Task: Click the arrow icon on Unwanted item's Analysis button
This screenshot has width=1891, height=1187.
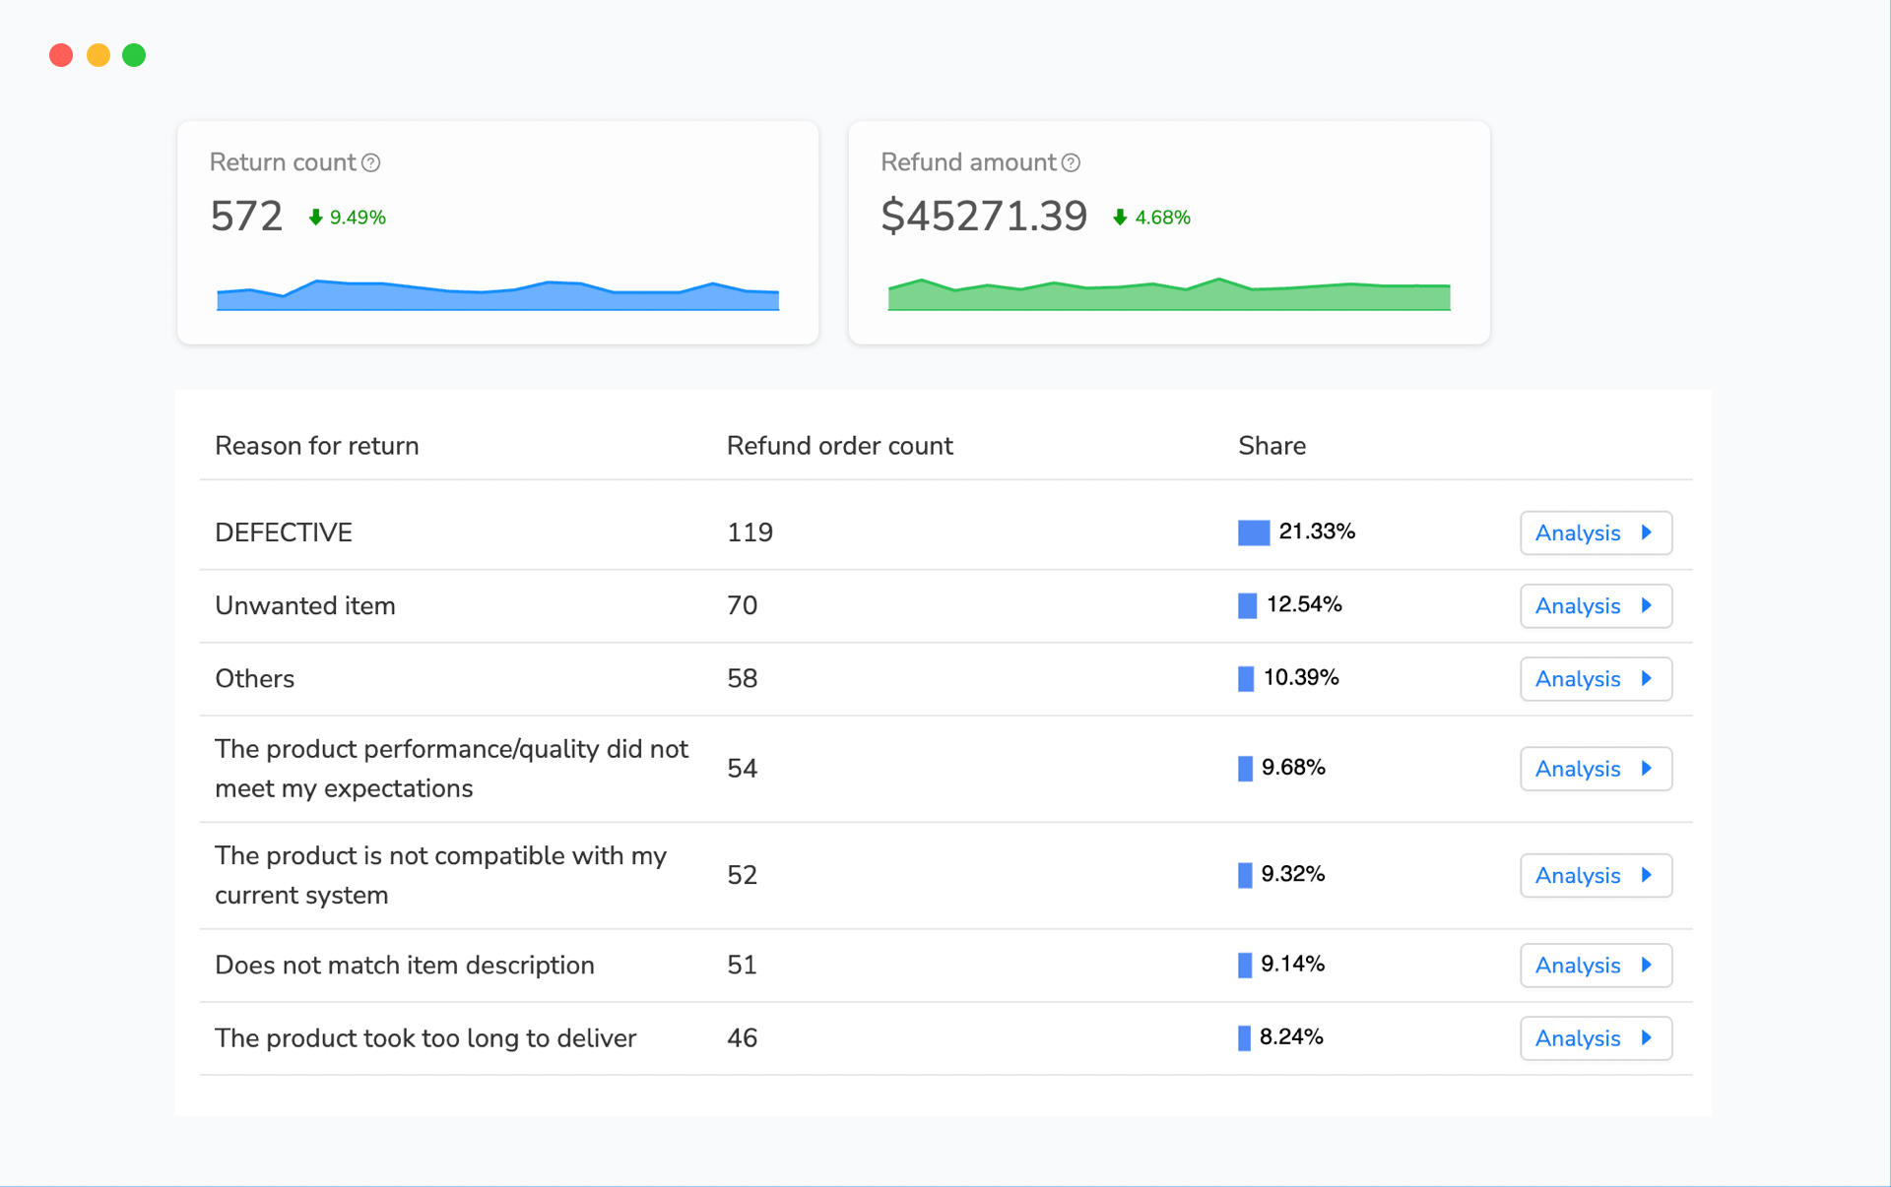Action: (1647, 605)
